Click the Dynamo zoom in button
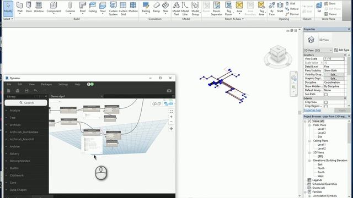353x198 pixels. tap(171, 117)
